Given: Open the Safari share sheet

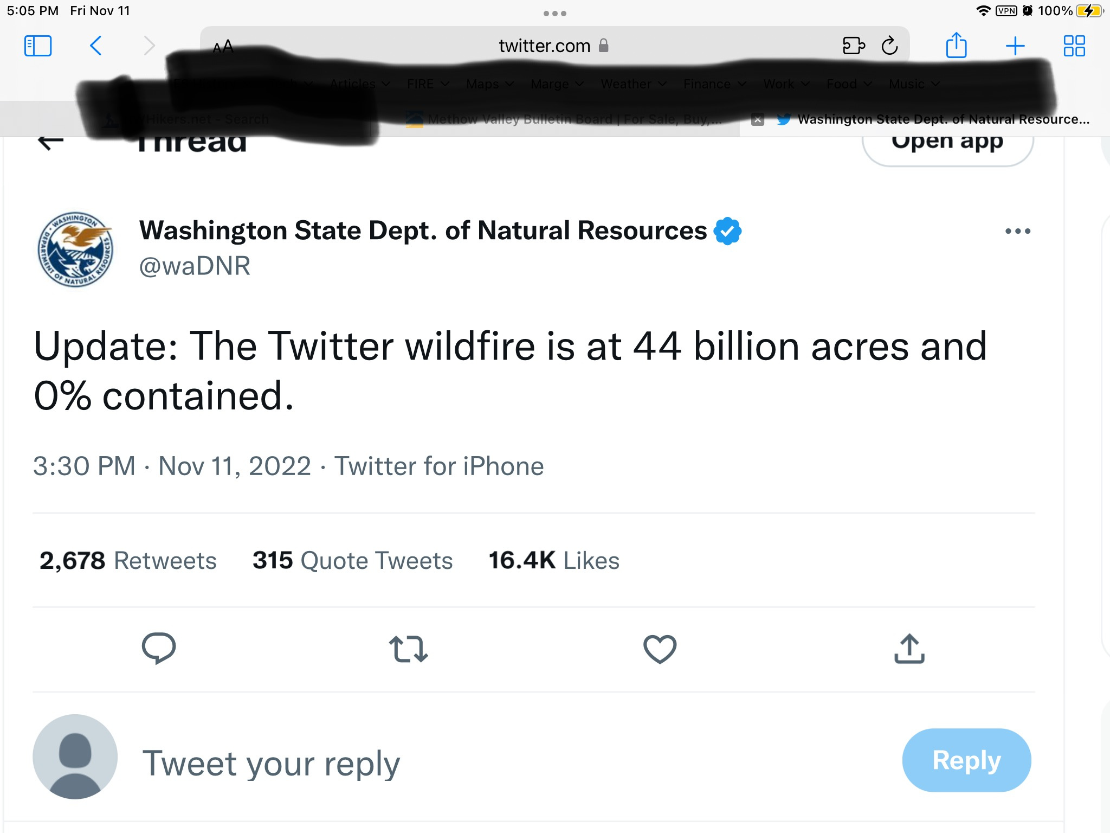Looking at the screenshot, I should 956,46.
